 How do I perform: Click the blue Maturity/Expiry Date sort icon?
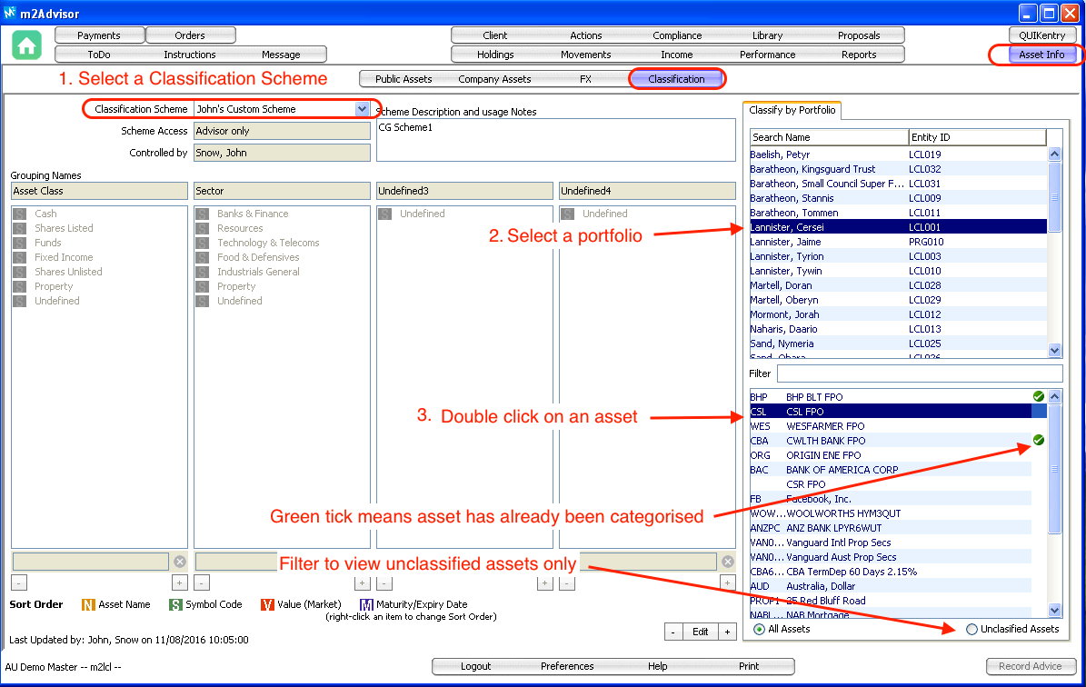(366, 605)
